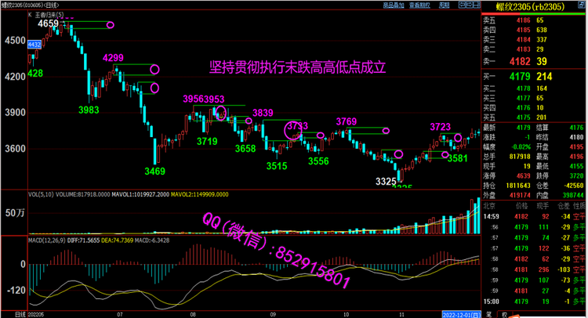This screenshot has width=588, height=318.
Task: Click the magenta circle marker near 4659 peak
Action: point(111,25)
